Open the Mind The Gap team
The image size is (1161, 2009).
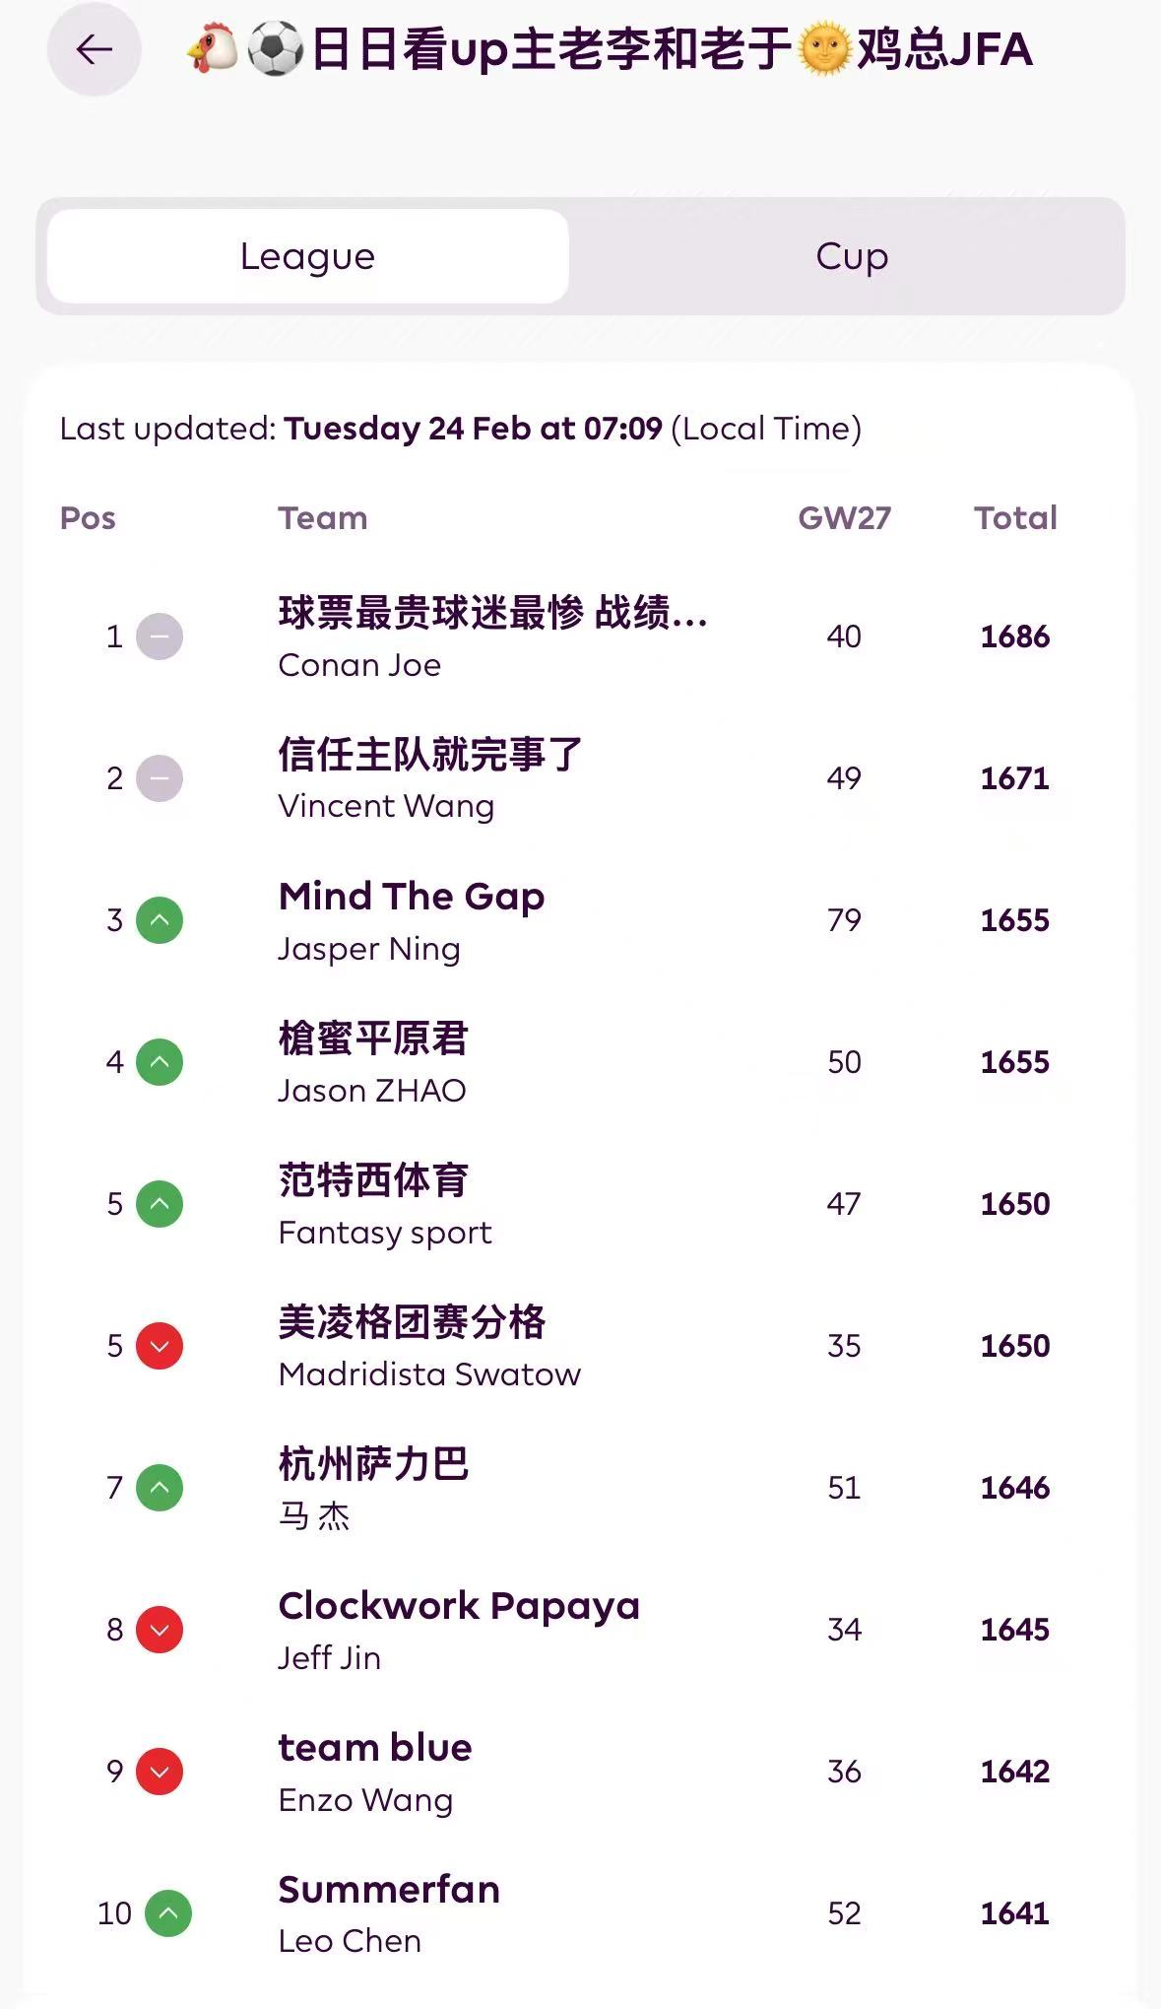[x=412, y=897]
